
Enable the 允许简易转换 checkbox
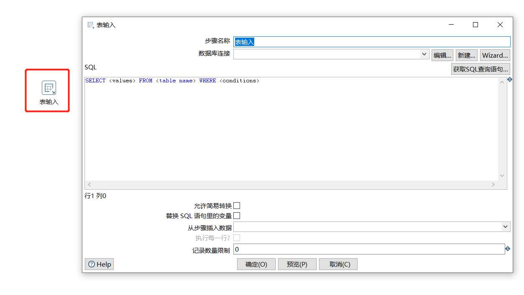tap(237, 205)
